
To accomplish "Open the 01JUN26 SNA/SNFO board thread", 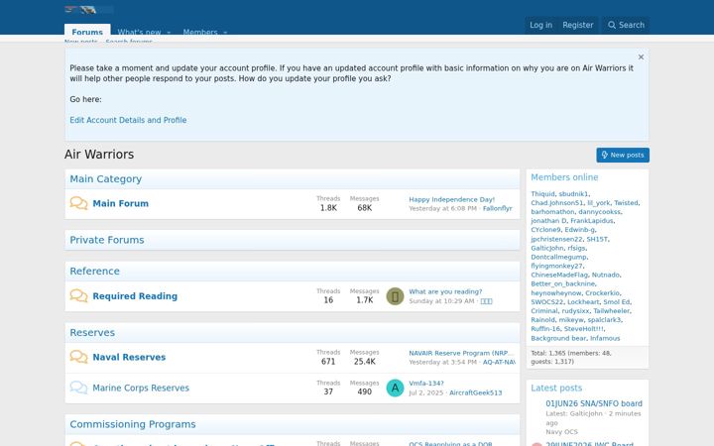I will [594, 403].
